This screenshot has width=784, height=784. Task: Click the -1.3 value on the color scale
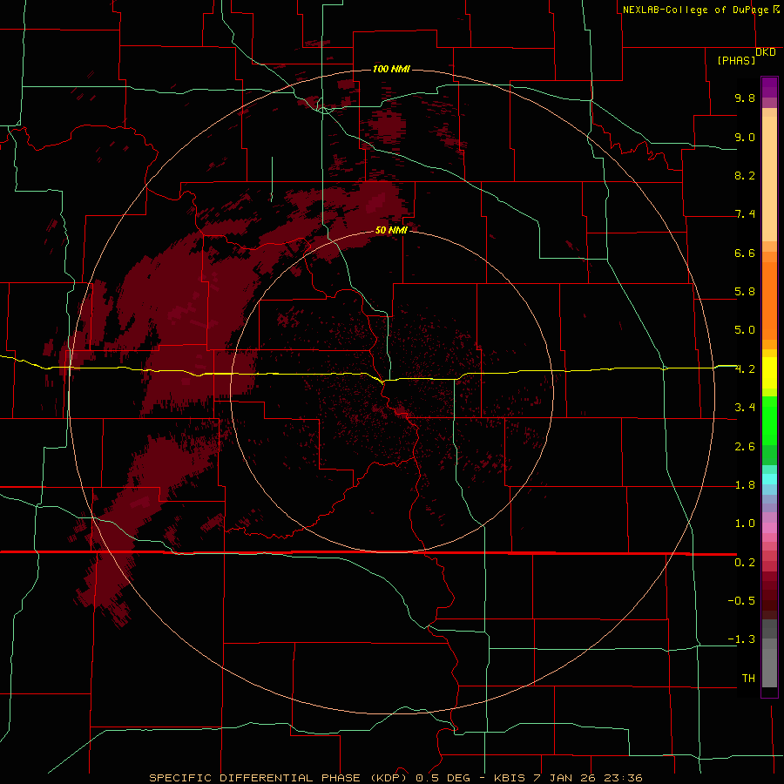coord(741,640)
